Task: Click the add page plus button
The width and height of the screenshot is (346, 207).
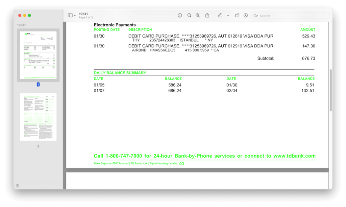Action: [x=18, y=186]
